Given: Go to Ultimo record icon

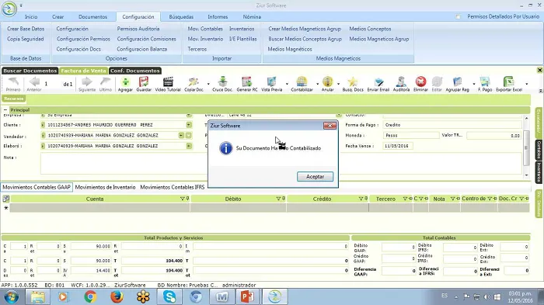Looking at the screenshot, I should [105, 82].
